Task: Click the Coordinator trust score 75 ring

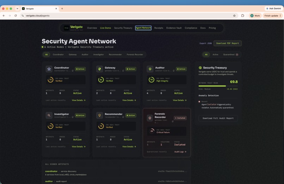Action: click(50, 80)
